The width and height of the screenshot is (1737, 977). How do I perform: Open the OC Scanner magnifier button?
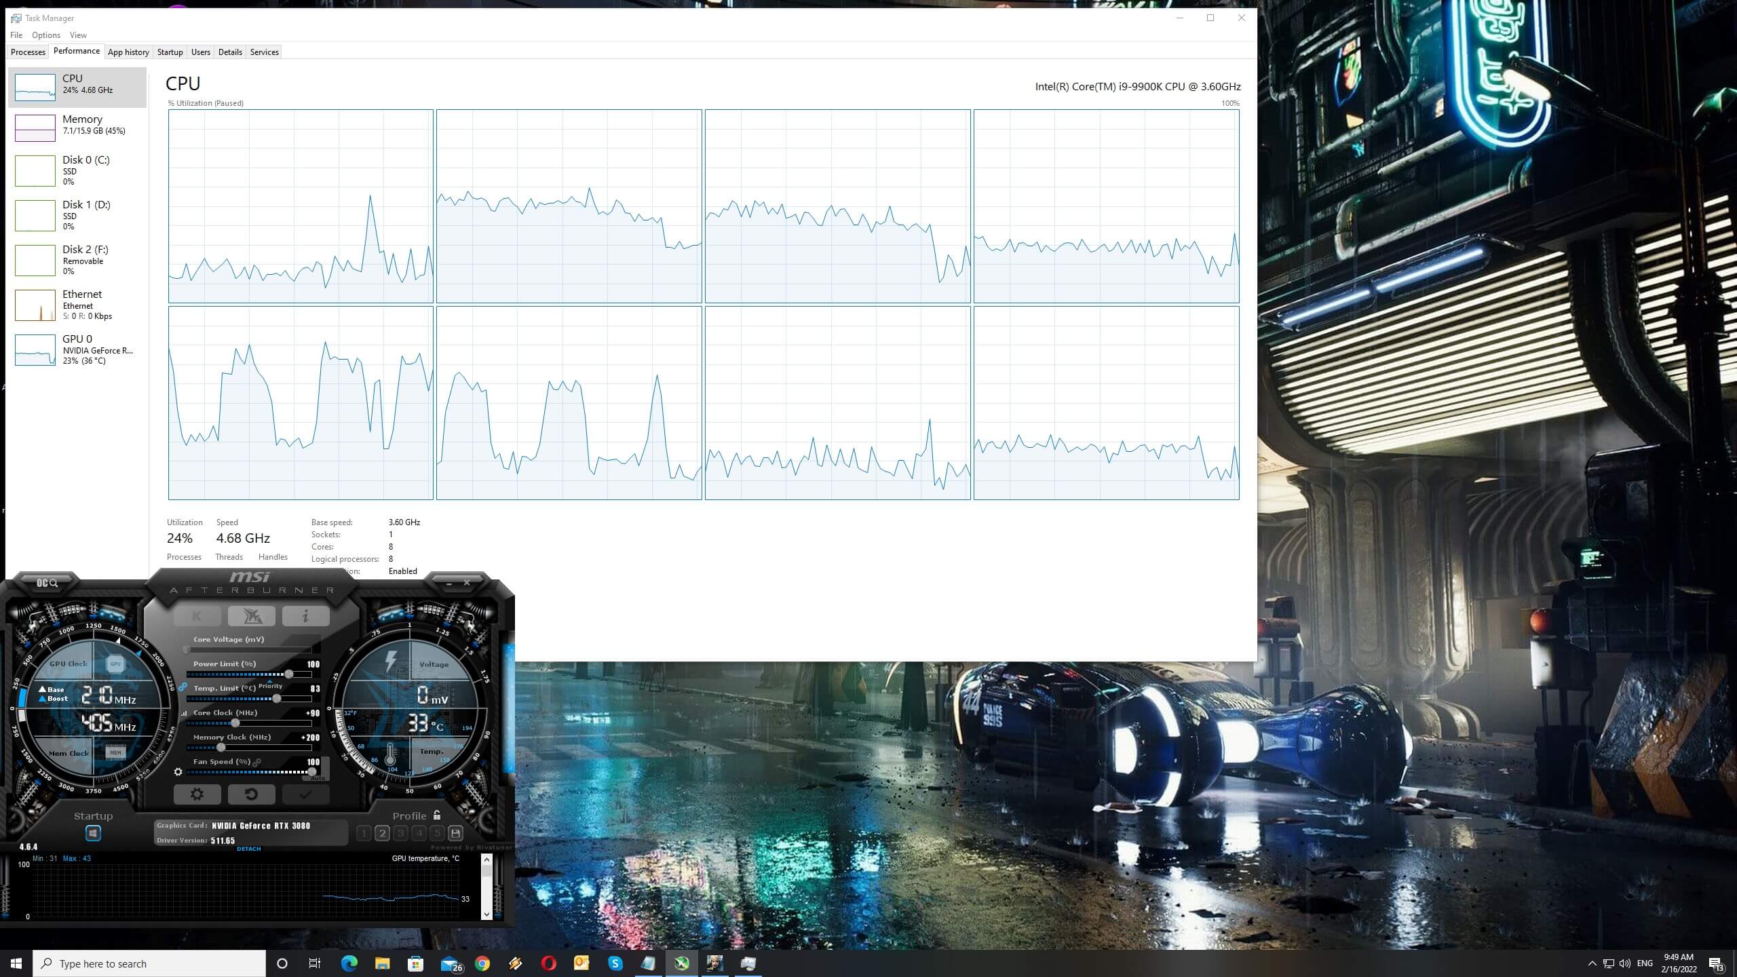tap(47, 583)
